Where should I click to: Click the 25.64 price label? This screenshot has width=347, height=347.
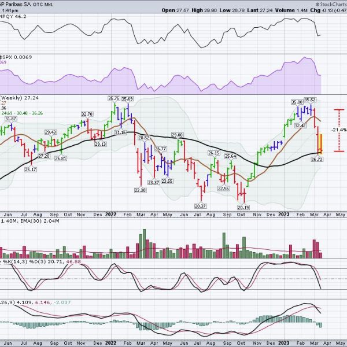click(231, 156)
